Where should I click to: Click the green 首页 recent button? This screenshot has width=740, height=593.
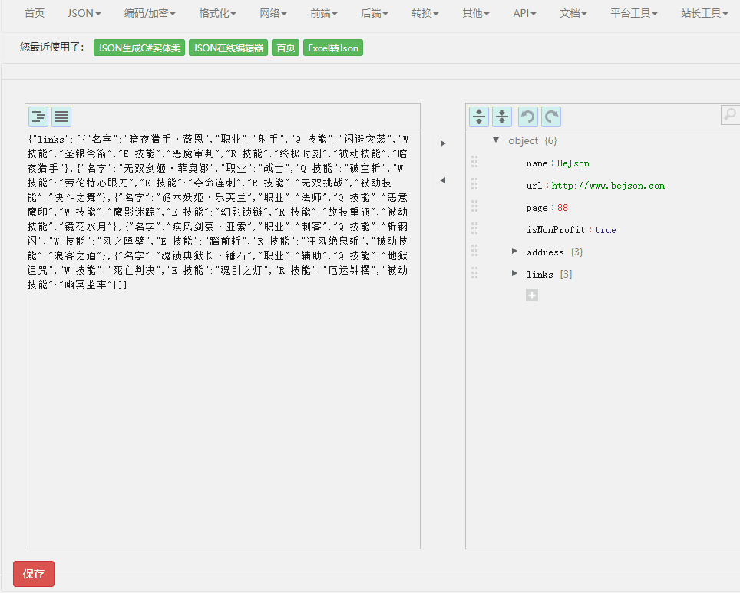pyautogui.click(x=286, y=48)
